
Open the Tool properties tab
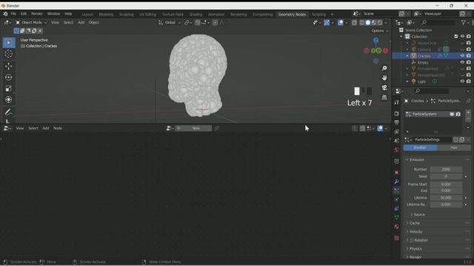pos(397,103)
